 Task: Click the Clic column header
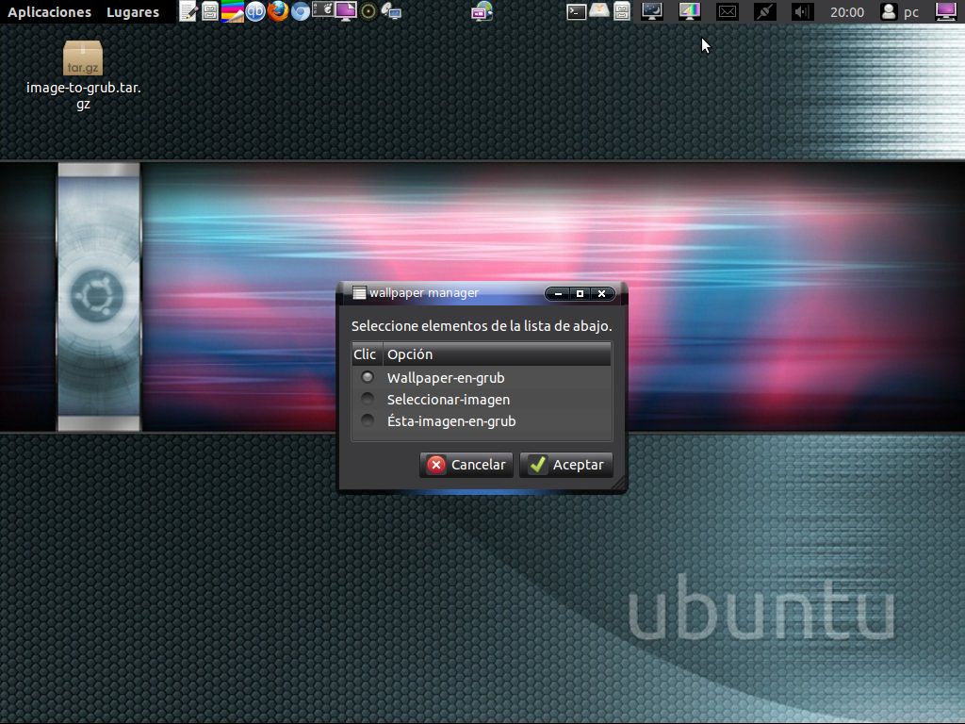tap(367, 354)
